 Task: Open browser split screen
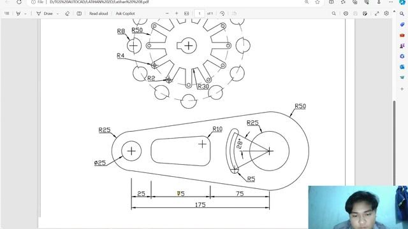(x=331, y=2)
